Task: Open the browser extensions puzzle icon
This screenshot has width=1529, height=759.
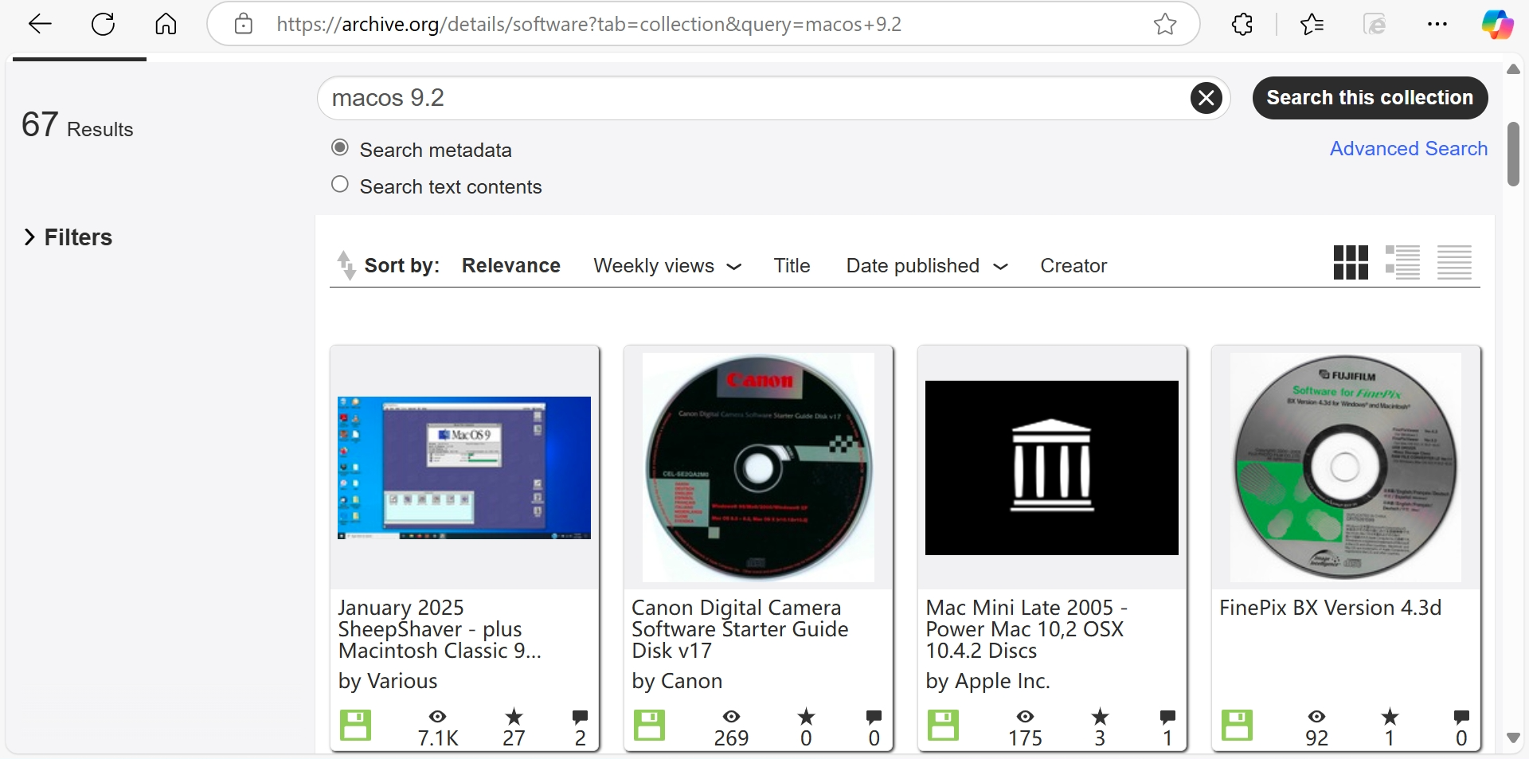Action: pyautogui.click(x=1242, y=24)
